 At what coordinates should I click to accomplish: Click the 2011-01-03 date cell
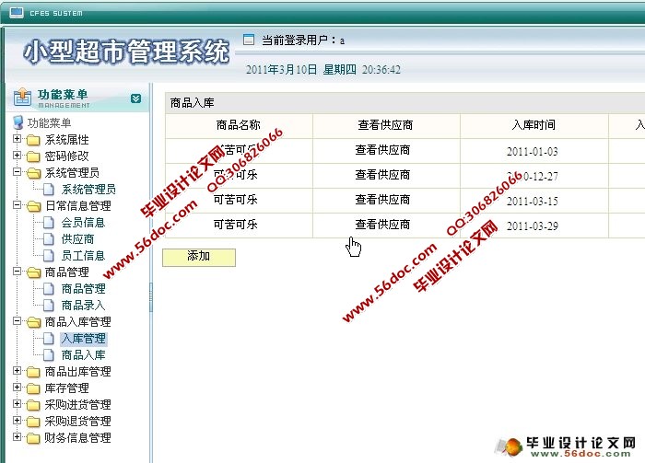(533, 152)
